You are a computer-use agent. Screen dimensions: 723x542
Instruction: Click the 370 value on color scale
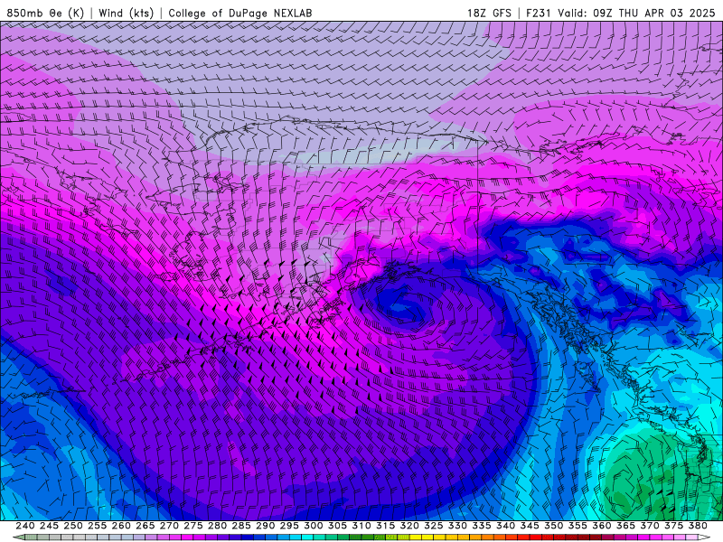(x=650, y=526)
